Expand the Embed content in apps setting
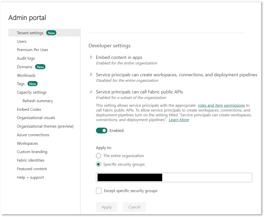The width and height of the screenshot is (264, 217). 91,57
